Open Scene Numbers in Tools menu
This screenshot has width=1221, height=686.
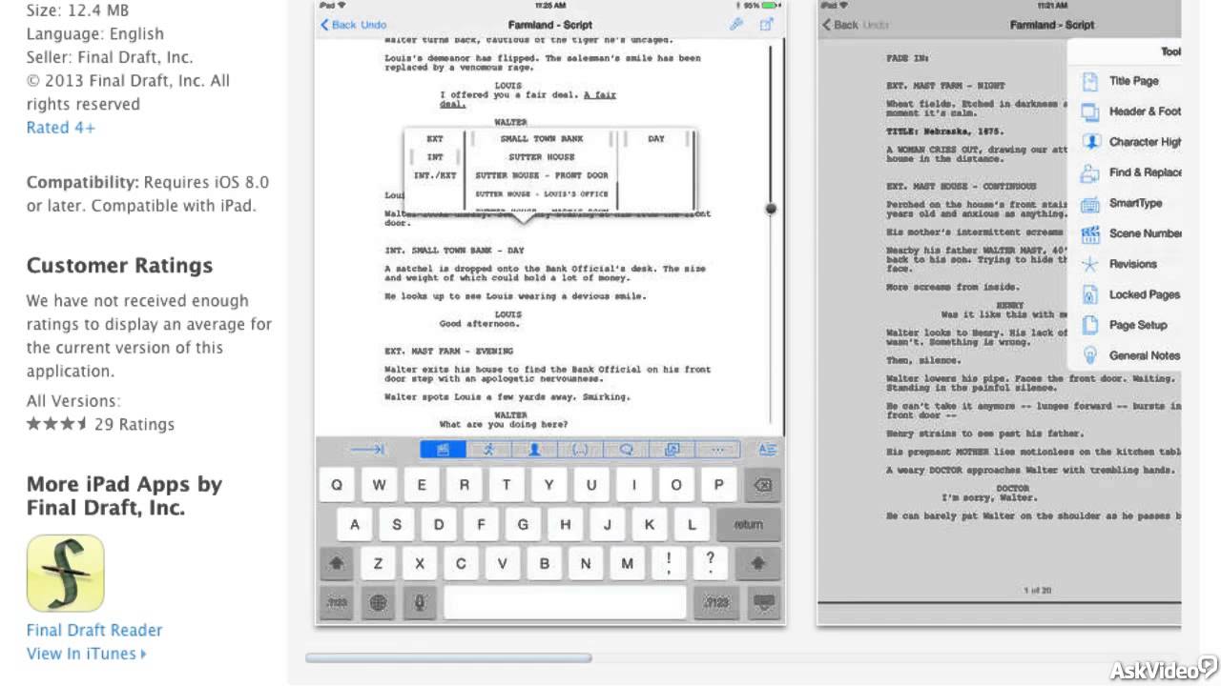pos(1130,233)
